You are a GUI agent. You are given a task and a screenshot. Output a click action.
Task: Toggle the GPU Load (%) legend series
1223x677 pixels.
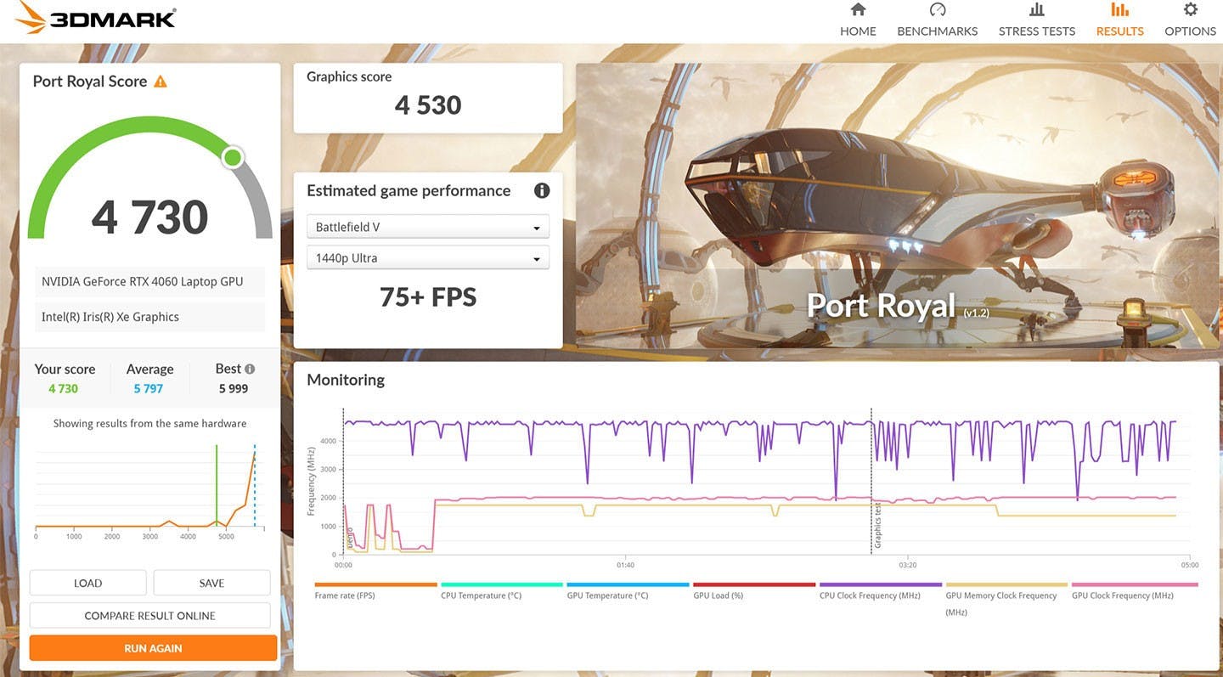[x=718, y=595]
